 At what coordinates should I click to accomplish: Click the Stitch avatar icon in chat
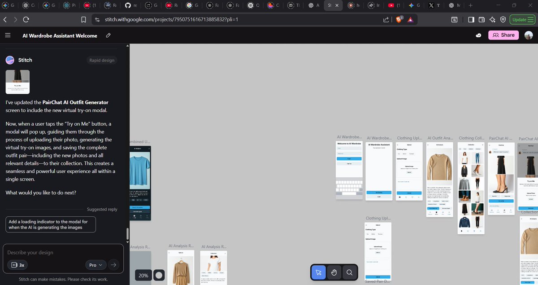tap(10, 60)
